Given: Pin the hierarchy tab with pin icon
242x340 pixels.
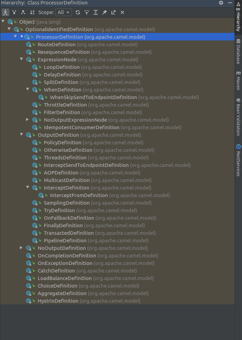Looking at the screenshot, I should point(105,12).
